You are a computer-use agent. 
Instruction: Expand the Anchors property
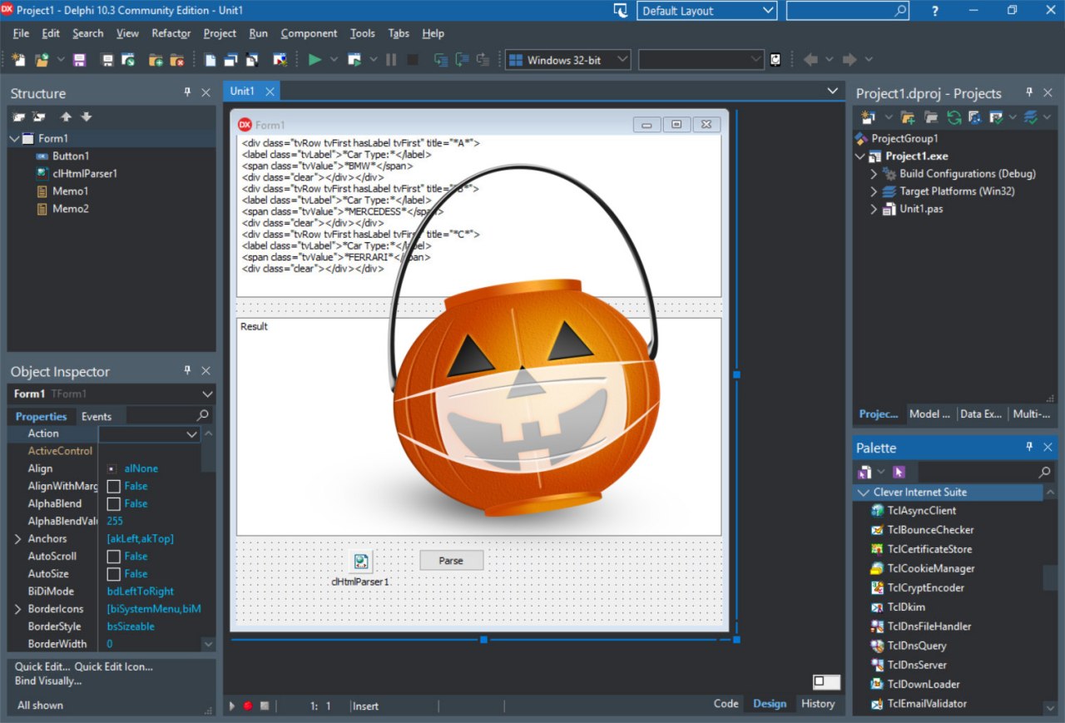point(18,538)
